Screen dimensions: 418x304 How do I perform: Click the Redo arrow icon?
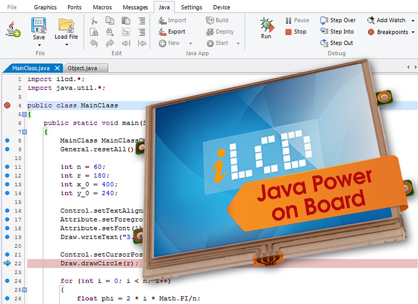[x=110, y=43]
